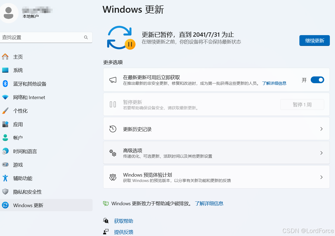Expand Windows 预览体验计划 chevron arrow
The width and height of the screenshot is (335, 236).
click(321, 177)
